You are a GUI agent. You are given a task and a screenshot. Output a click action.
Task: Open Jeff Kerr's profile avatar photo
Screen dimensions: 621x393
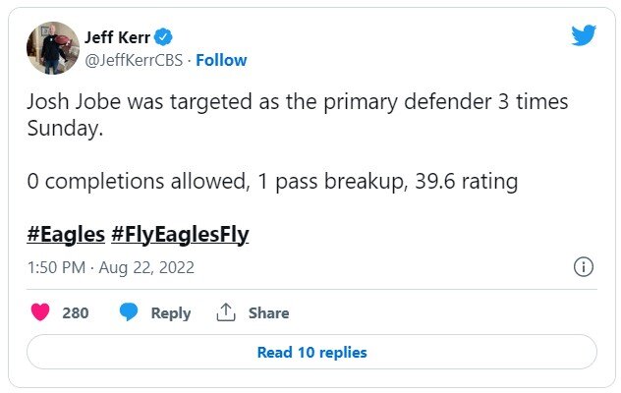coord(52,47)
